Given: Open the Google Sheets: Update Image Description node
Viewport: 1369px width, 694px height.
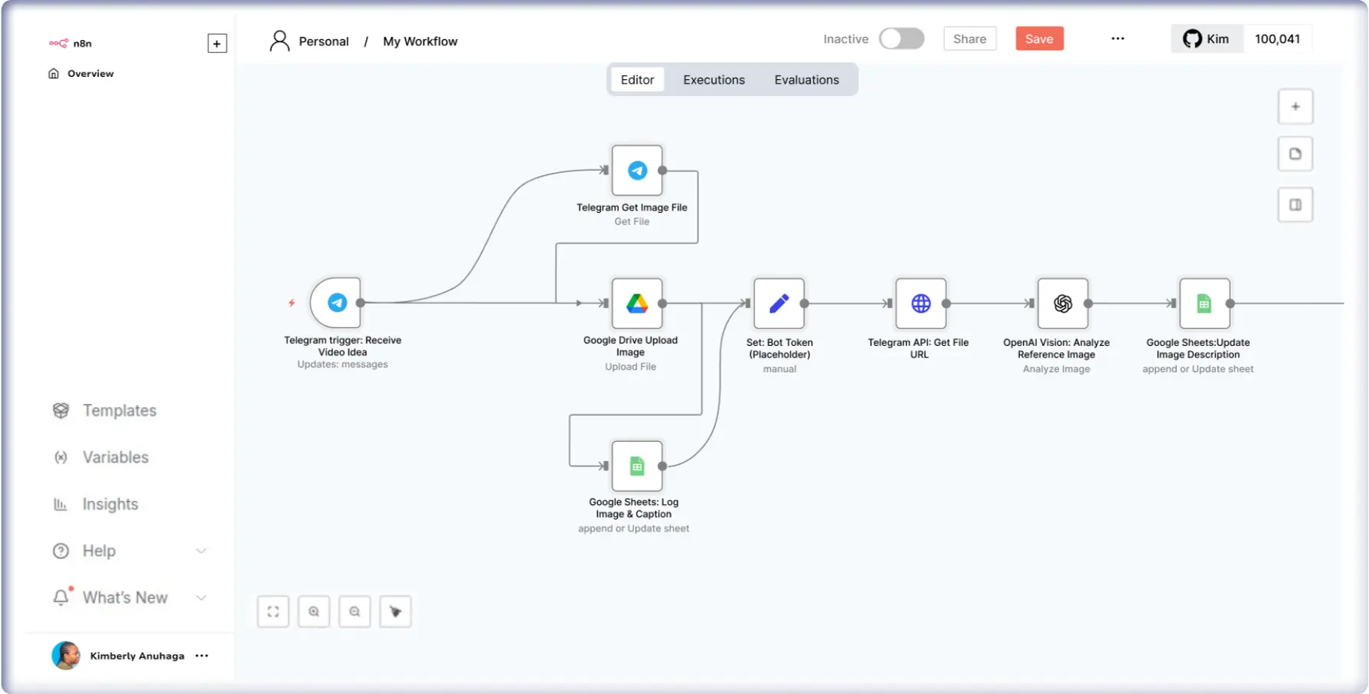Looking at the screenshot, I should point(1204,303).
